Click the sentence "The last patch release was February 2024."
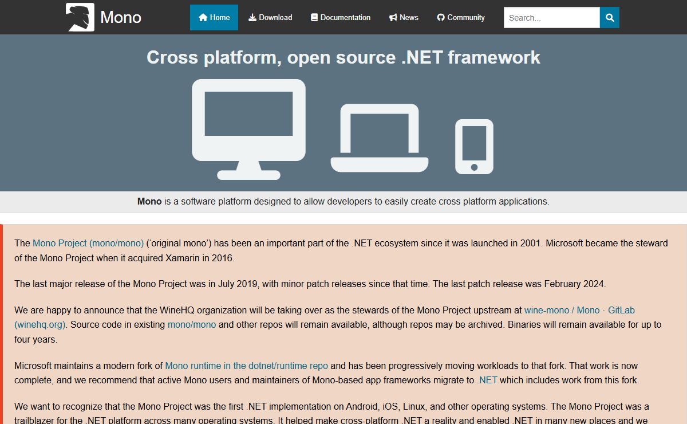 point(519,284)
